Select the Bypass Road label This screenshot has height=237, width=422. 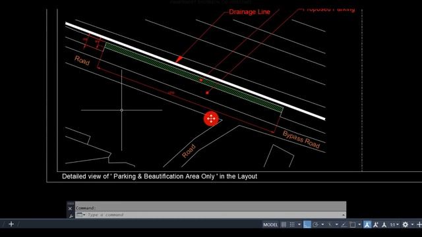point(301,139)
